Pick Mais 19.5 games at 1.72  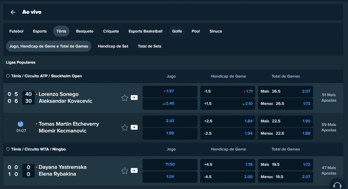tap(285, 164)
